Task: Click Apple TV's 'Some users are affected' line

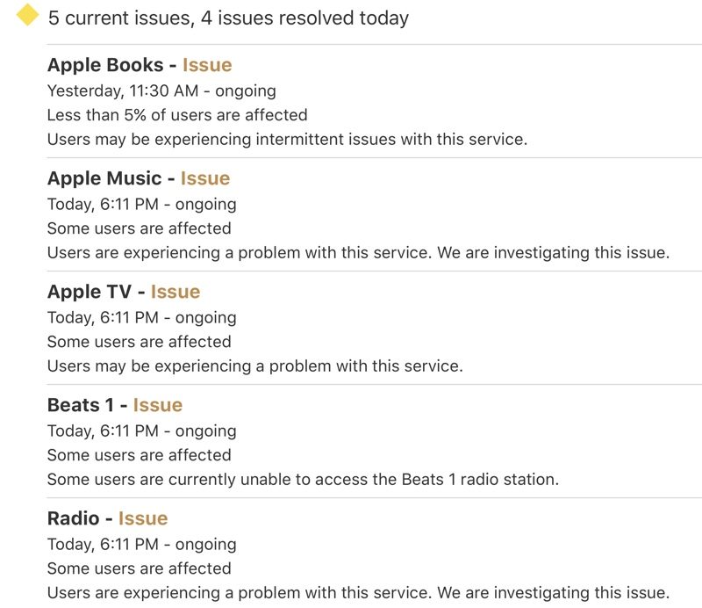Action: (140, 342)
